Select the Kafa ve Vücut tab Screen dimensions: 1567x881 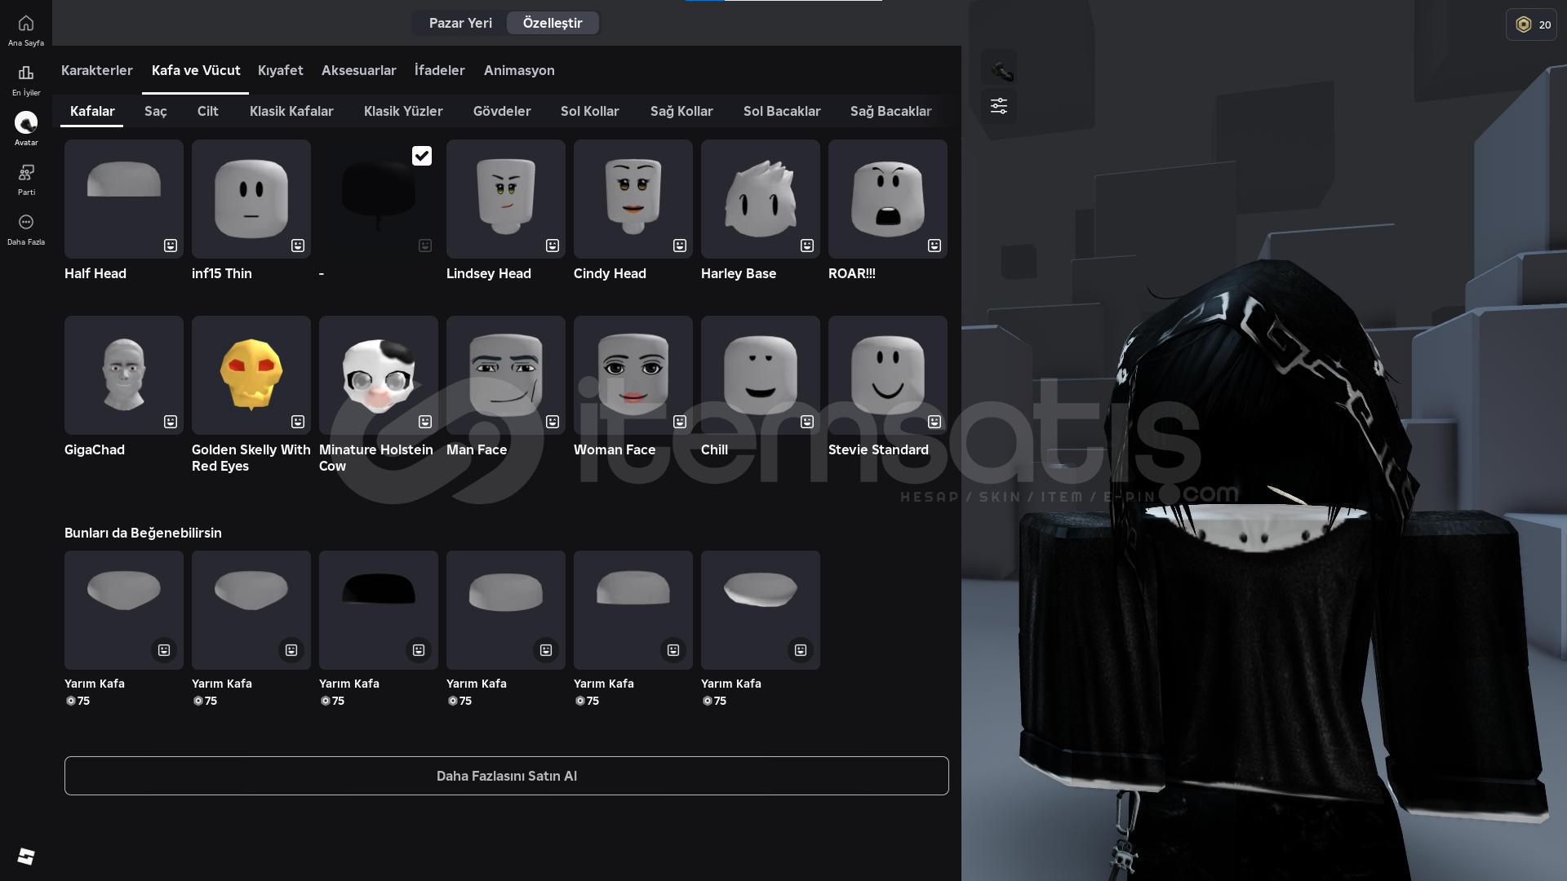click(196, 70)
